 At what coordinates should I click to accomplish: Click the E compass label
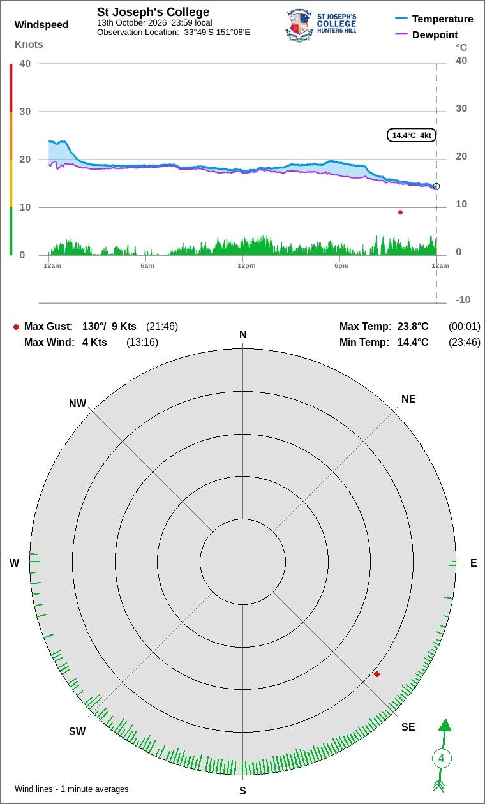474,563
